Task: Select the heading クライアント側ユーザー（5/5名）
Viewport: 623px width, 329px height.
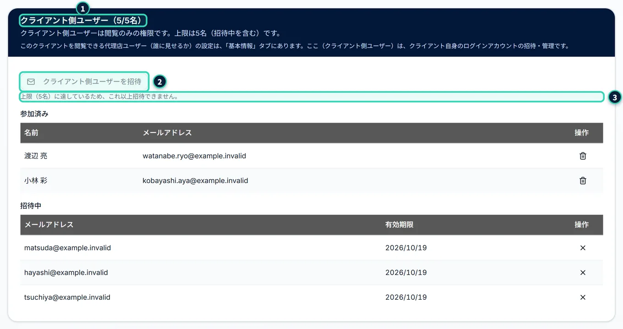Action: coord(82,21)
